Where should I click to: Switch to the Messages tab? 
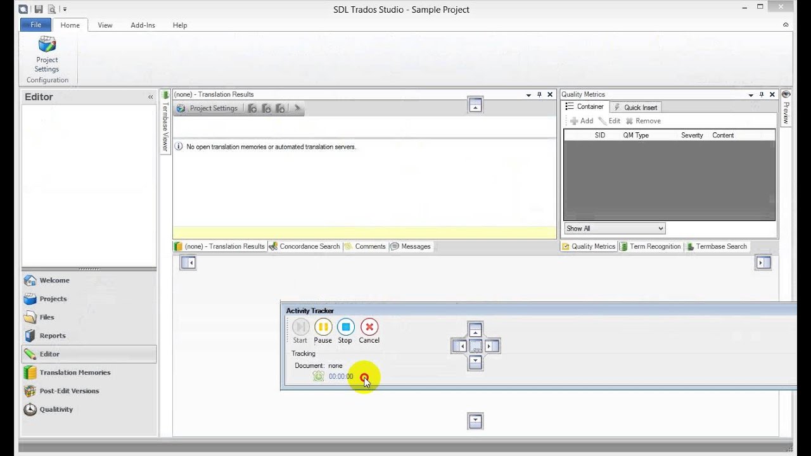click(x=411, y=246)
